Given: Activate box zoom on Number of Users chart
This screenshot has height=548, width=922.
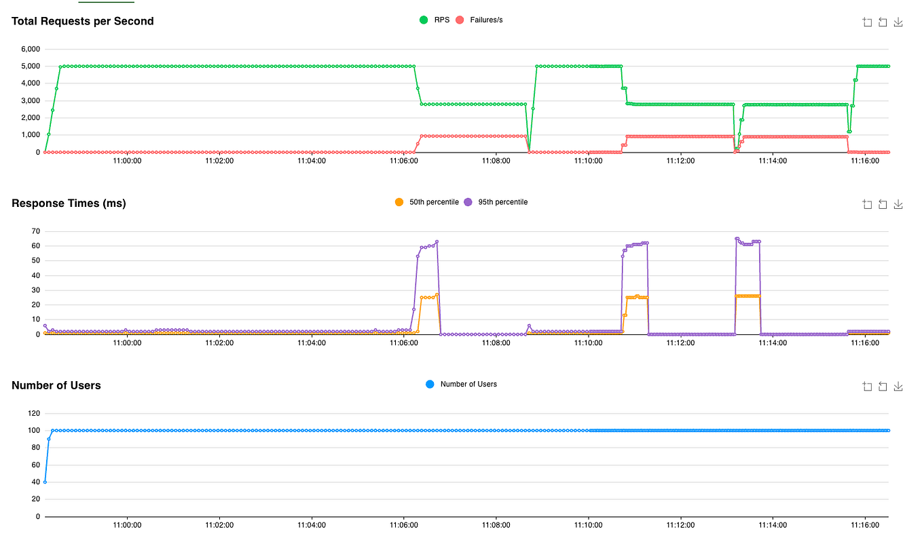Looking at the screenshot, I should pos(867,385).
